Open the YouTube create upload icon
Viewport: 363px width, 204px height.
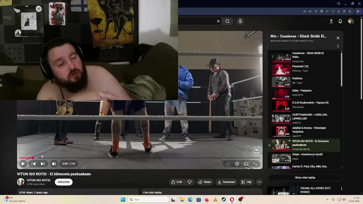[x=331, y=21]
